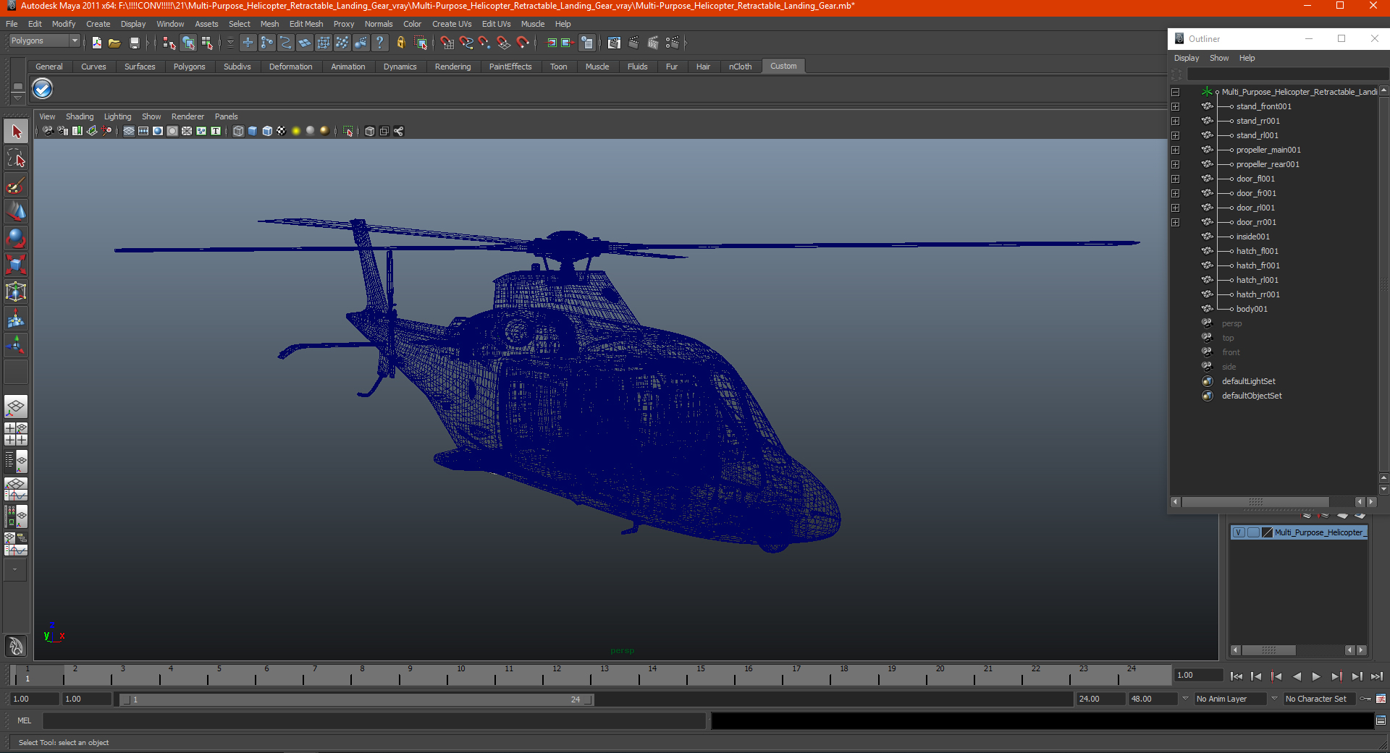Toggle the auto keyframe key icon
The height and width of the screenshot is (753, 1390).
pos(1365,699)
